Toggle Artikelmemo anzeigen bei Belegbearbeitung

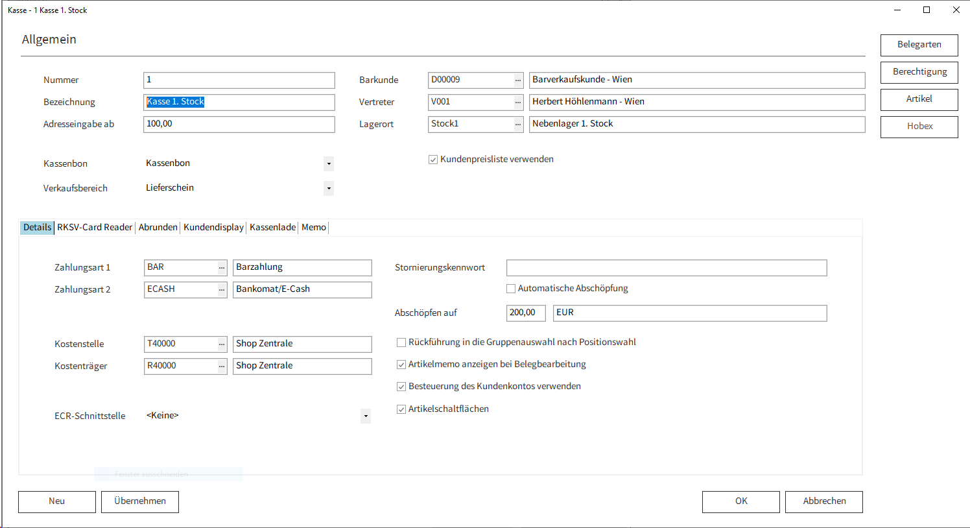(x=401, y=365)
